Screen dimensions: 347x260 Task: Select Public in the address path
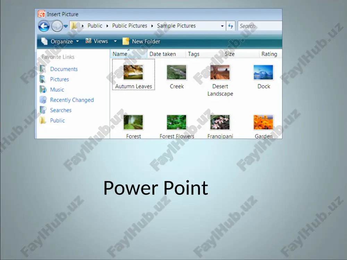[95, 26]
